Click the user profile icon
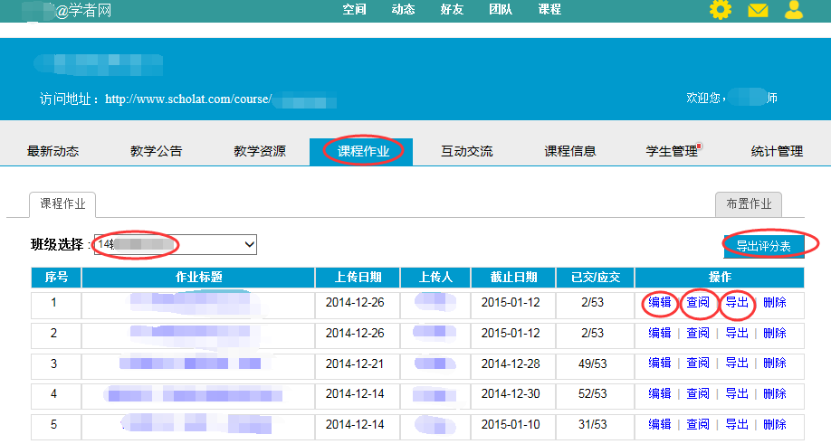 pos(794,10)
